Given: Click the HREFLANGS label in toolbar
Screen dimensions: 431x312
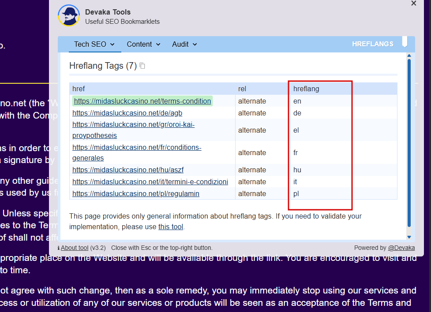Looking at the screenshot, I should click(x=373, y=44).
